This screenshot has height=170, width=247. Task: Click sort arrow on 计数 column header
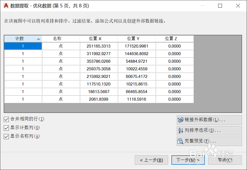(38, 39)
